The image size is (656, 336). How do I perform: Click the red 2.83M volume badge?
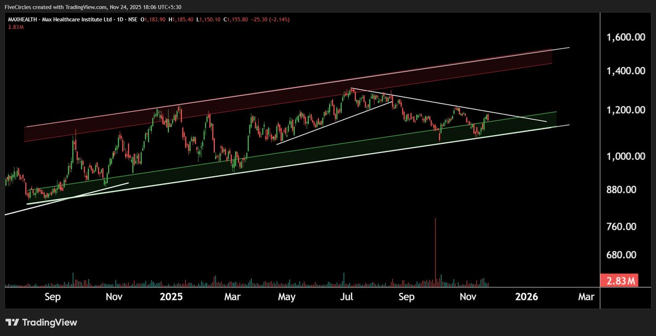620,280
